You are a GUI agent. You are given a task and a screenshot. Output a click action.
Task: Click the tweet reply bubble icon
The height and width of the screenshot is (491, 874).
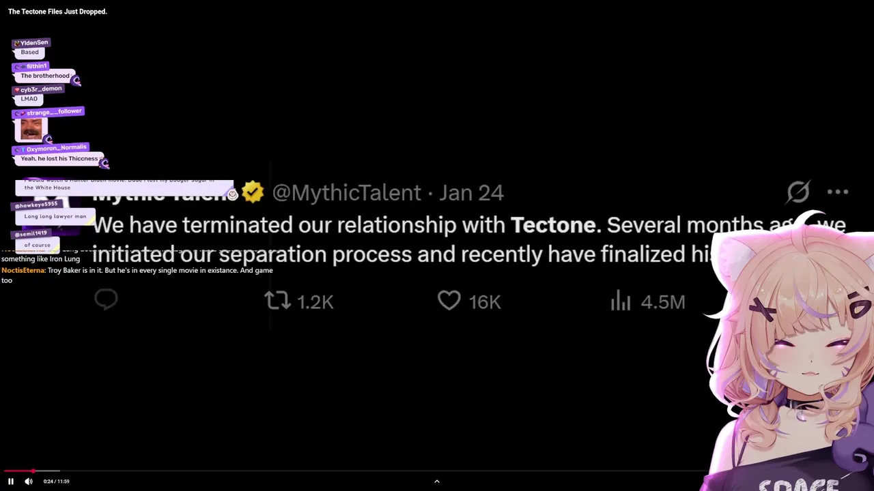[107, 299]
